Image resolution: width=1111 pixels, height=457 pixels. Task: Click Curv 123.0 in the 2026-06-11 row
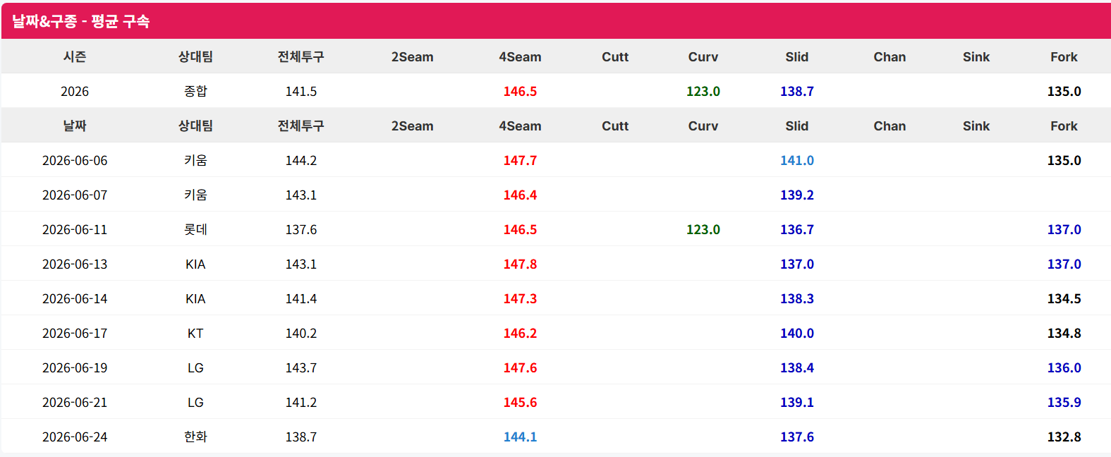tap(703, 230)
